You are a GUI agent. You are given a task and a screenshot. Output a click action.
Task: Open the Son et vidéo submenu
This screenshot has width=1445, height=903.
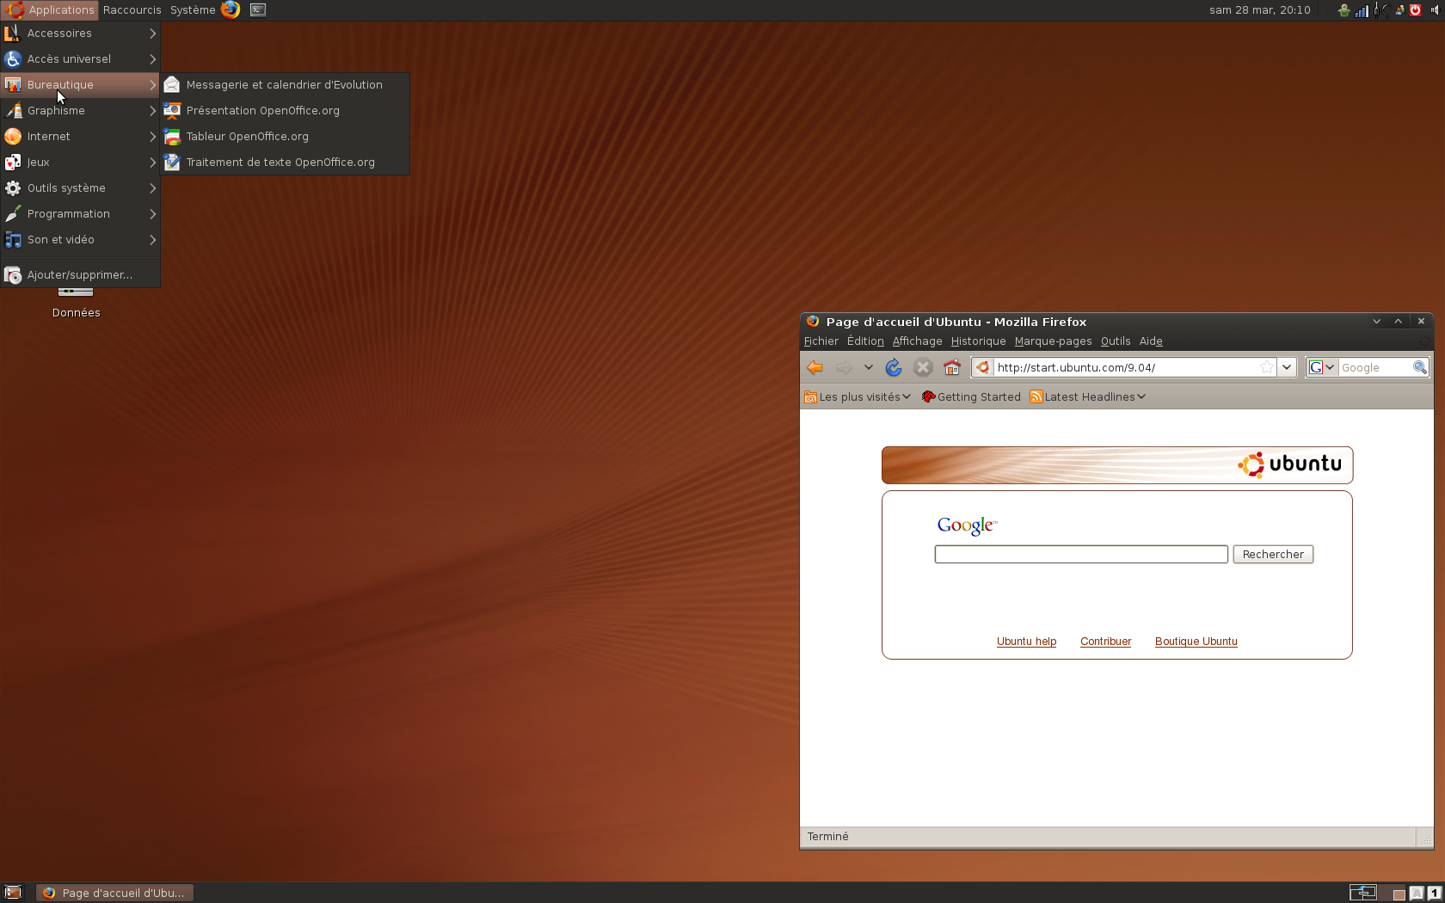coord(80,239)
